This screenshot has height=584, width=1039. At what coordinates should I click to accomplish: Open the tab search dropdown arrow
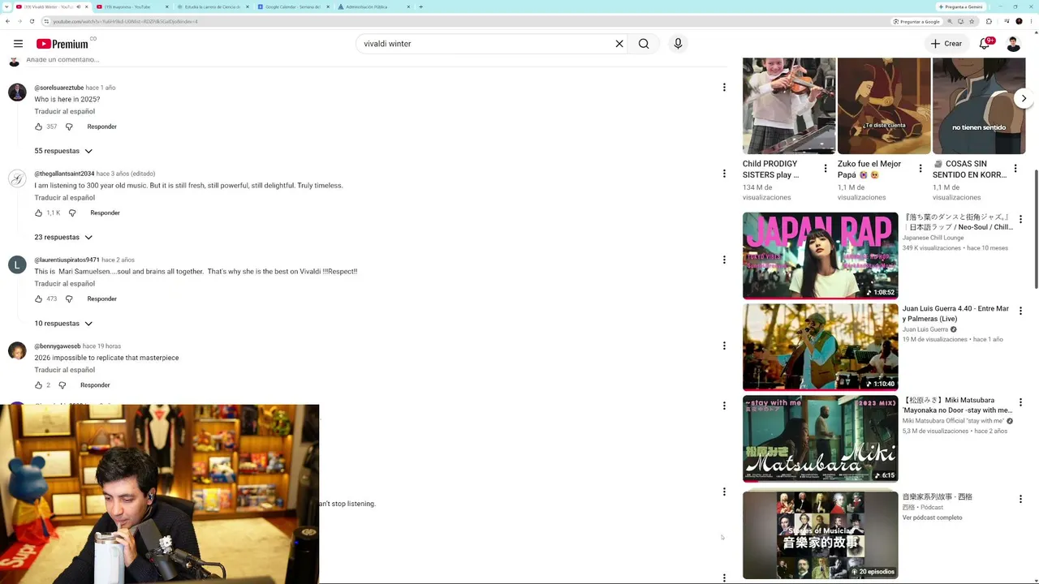click(x=6, y=6)
